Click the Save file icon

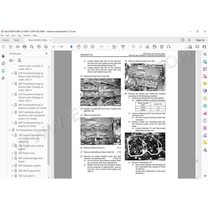(4, 47)
